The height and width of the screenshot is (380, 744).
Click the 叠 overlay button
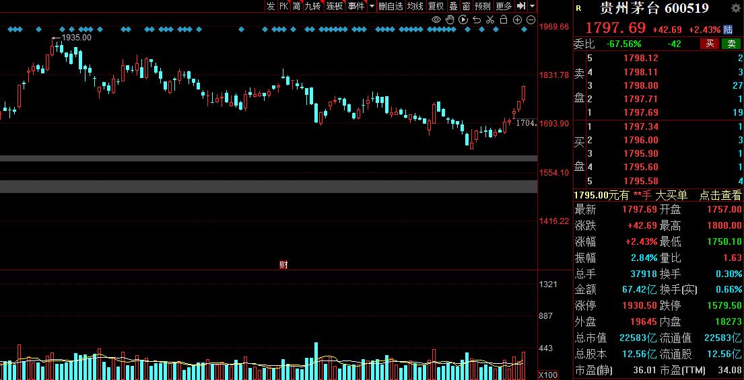click(x=454, y=5)
